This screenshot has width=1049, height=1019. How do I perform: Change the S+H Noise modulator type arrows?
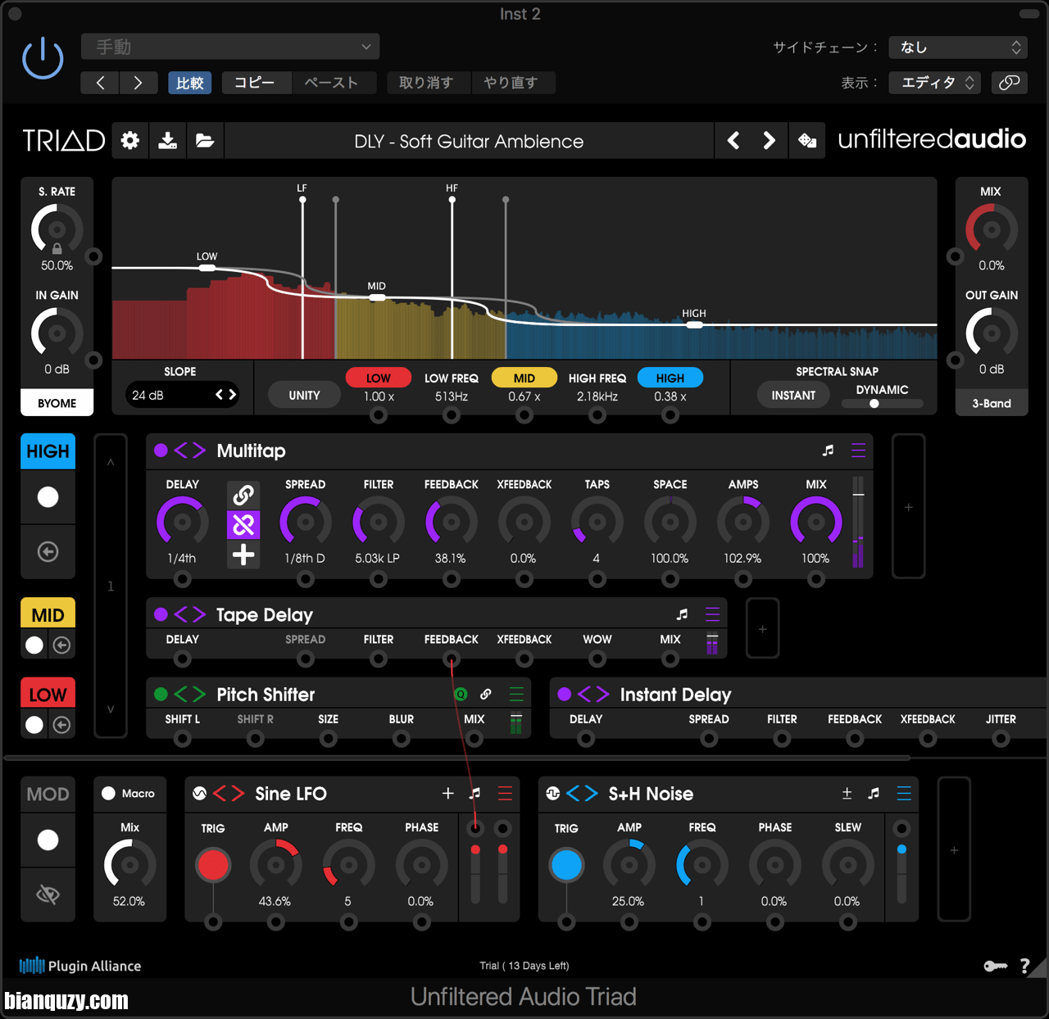[582, 793]
